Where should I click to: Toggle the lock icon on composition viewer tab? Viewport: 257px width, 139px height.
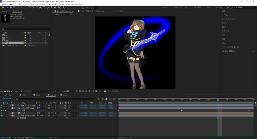58,11
